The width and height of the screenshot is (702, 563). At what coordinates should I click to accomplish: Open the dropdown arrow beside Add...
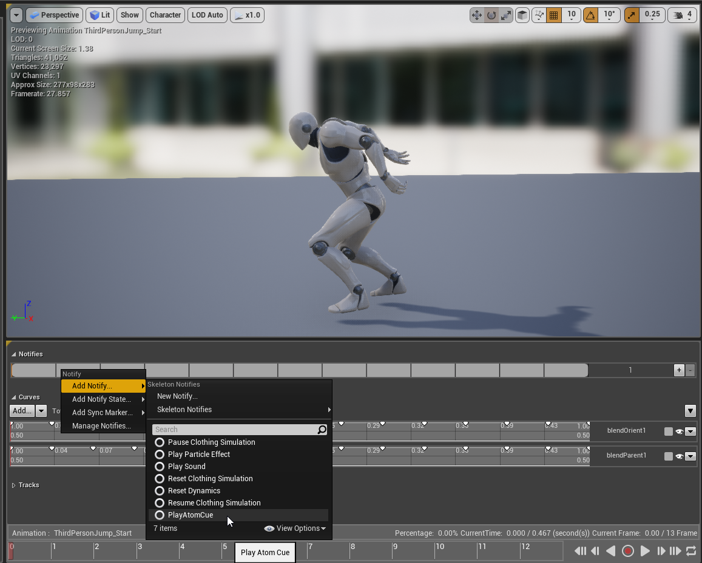[x=41, y=410]
